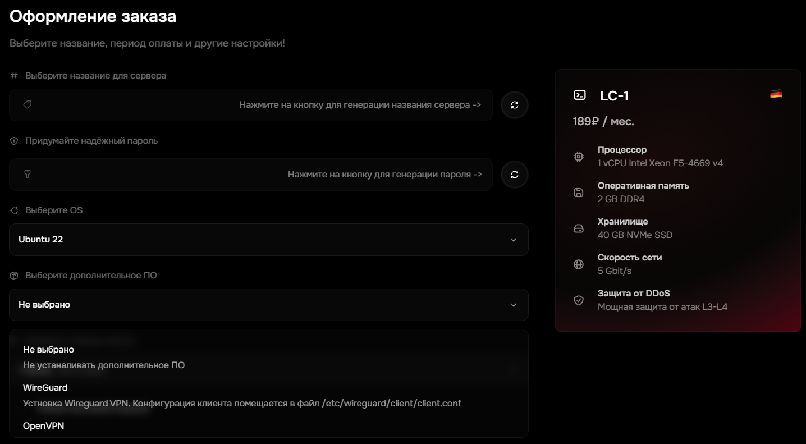Select the WireGuard option
This screenshot has width=806, height=444.
pyautogui.click(x=45, y=388)
